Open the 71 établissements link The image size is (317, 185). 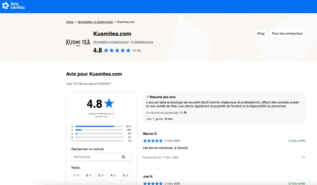142,42
